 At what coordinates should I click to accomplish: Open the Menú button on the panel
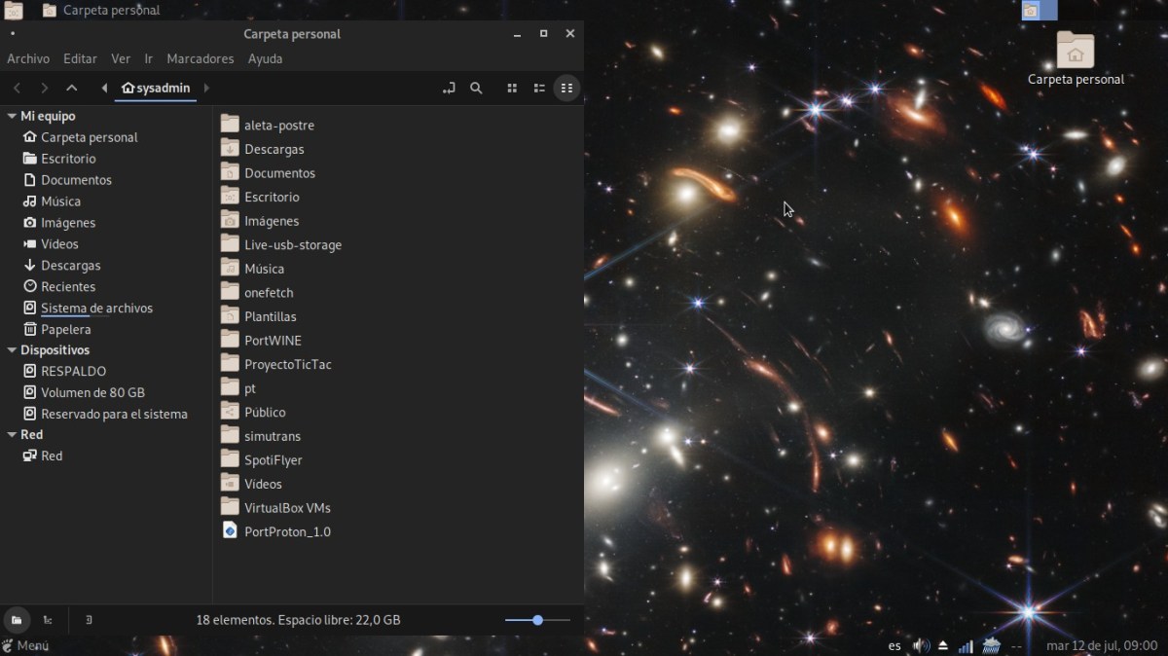pyautogui.click(x=25, y=645)
